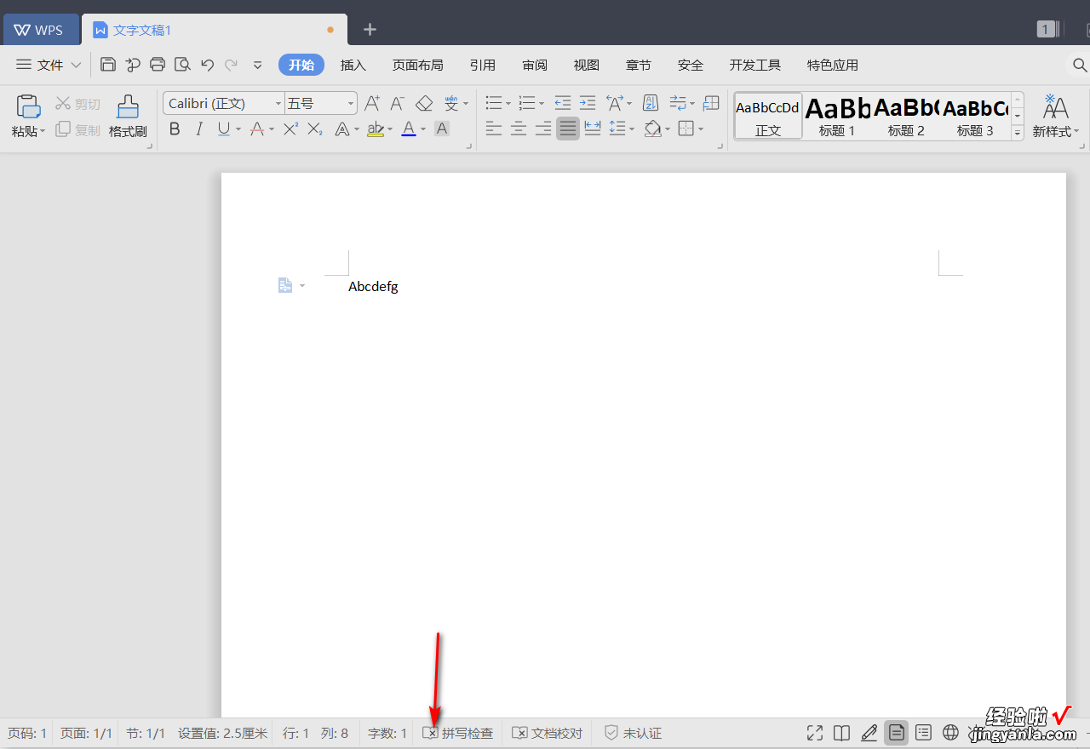The image size is (1090, 749).
Task: Click the Undo arrow
Action: (207, 65)
